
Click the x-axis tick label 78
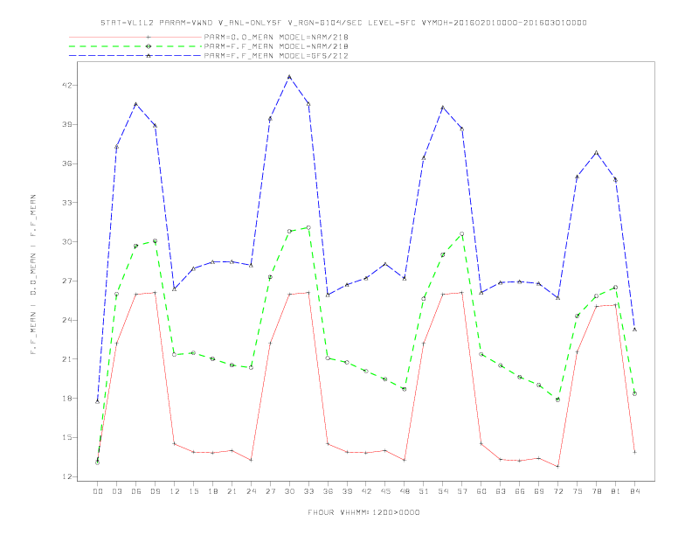tap(597, 491)
